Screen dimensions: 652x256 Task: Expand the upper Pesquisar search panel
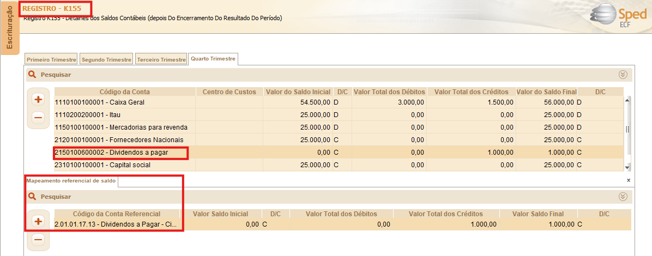coord(623,75)
